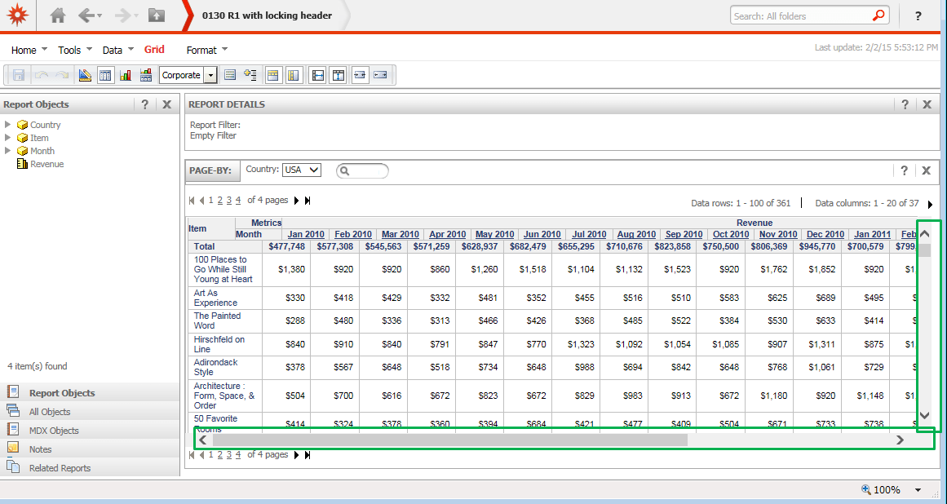Image resolution: width=947 pixels, height=504 pixels.
Task: Open help for Page-By panel
Action: [x=904, y=170]
